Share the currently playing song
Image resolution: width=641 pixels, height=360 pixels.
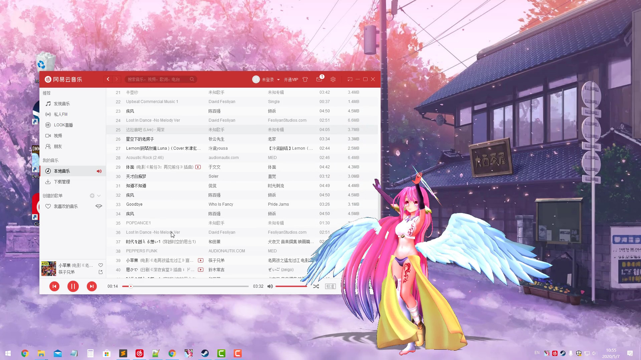[100, 272]
